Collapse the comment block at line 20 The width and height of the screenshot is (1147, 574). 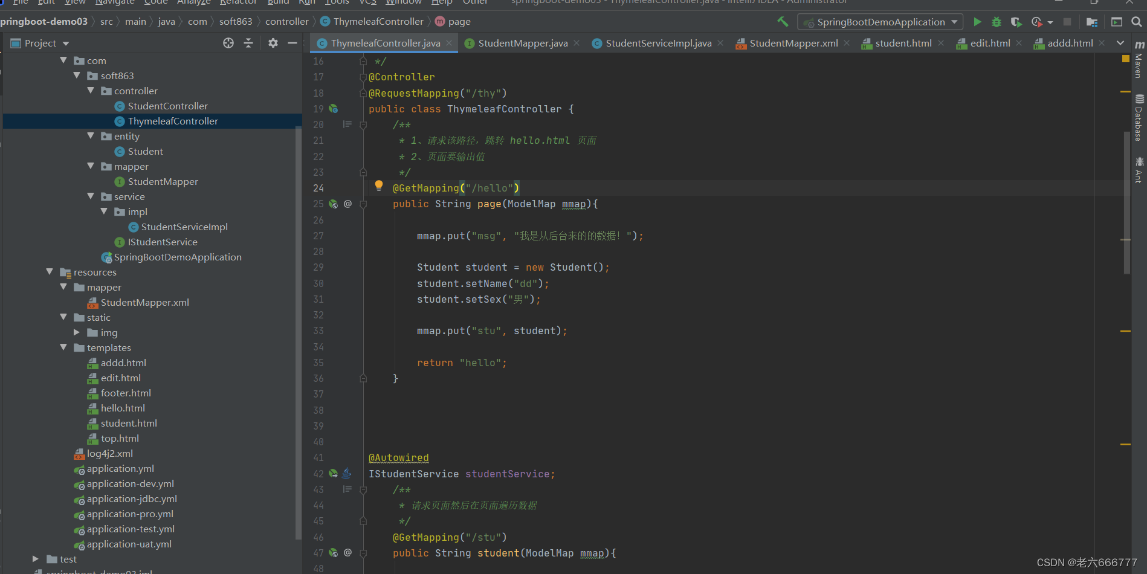[363, 124]
